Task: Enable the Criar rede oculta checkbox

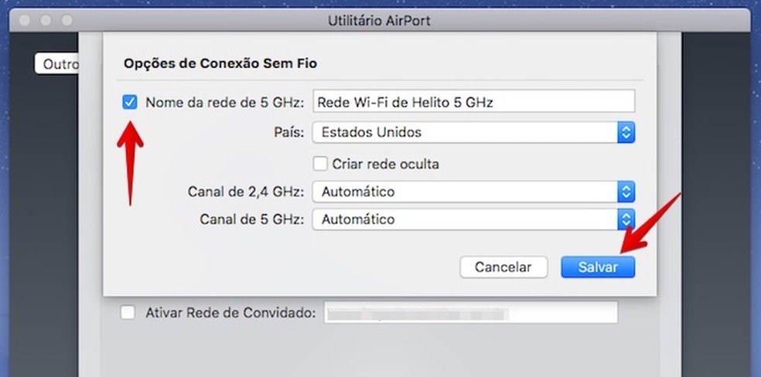Action: (320, 164)
